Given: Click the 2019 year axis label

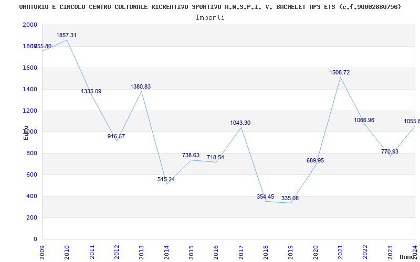Looking at the screenshot, I should [291, 253].
